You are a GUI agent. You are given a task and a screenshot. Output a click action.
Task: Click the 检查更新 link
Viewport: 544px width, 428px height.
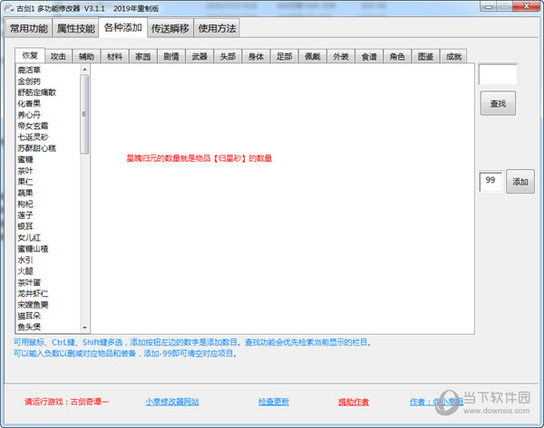pos(274,401)
